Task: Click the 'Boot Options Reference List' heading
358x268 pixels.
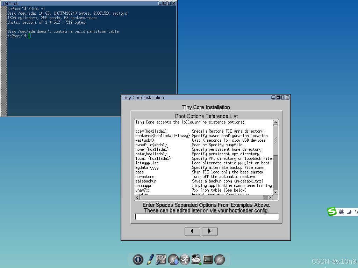Action: [x=206, y=116]
